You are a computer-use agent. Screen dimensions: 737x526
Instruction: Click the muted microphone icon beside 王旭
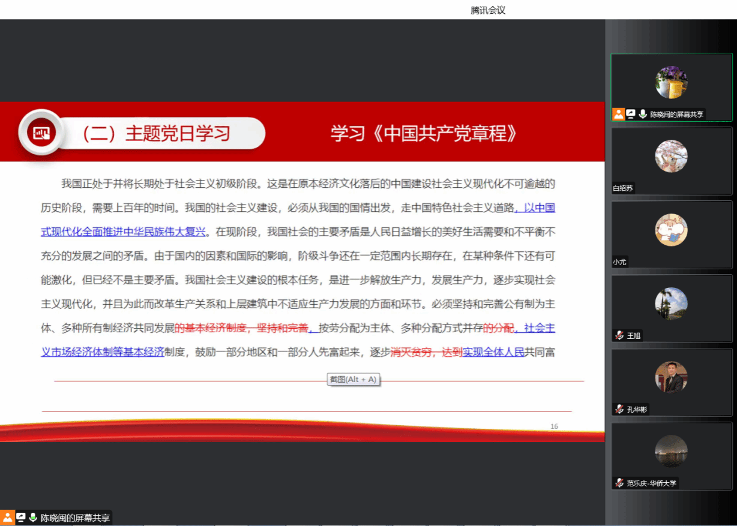pos(619,335)
